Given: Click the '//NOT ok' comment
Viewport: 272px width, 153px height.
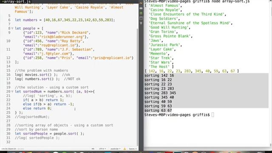Looking at the screenshot, I should [72, 79].
